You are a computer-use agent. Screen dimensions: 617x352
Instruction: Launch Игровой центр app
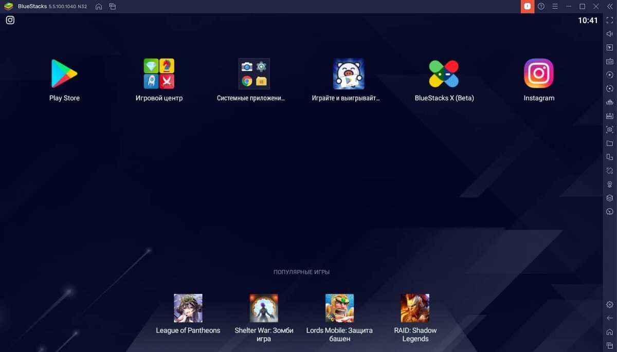(159, 73)
